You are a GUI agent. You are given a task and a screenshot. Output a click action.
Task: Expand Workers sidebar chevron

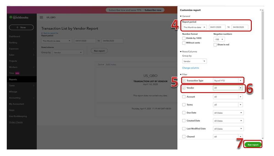click(x=34, y=67)
